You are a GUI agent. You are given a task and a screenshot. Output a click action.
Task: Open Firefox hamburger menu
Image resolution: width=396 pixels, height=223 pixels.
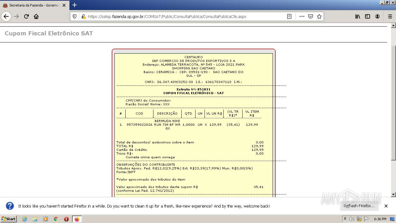tap(390, 16)
